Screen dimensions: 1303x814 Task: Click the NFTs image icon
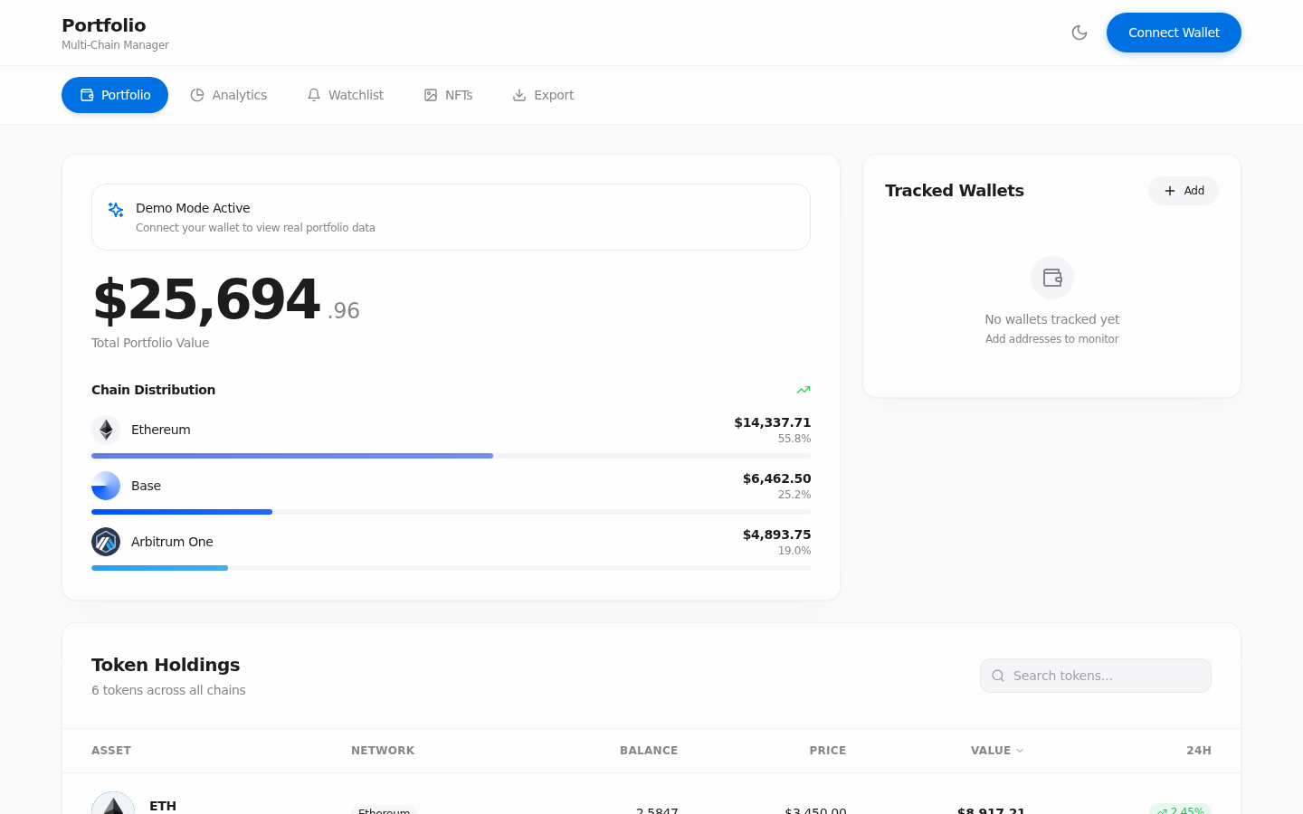pos(430,94)
